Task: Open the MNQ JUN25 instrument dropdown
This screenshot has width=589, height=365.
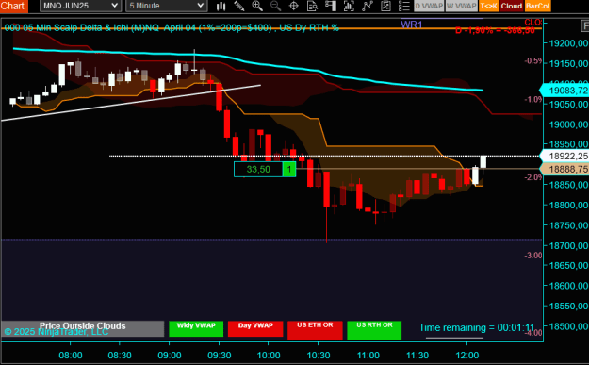Action: click(x=80, y=6)
